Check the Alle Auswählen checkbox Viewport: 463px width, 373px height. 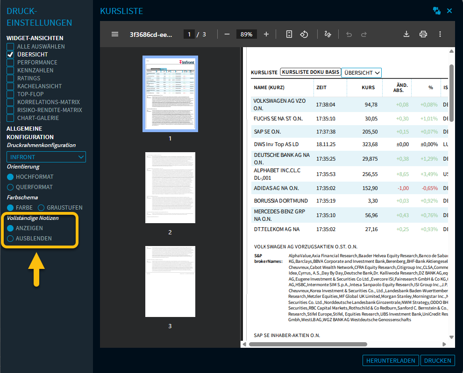[x=10, y=47]
